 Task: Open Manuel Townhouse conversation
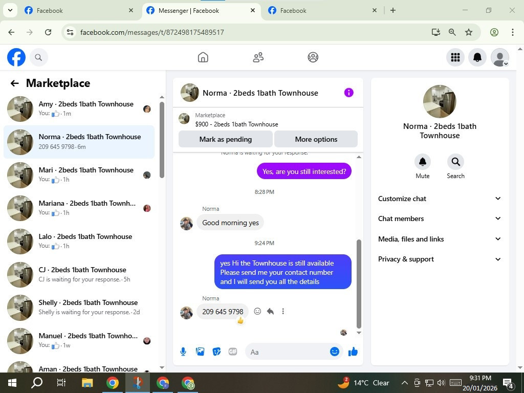click(x=79, y=340)
